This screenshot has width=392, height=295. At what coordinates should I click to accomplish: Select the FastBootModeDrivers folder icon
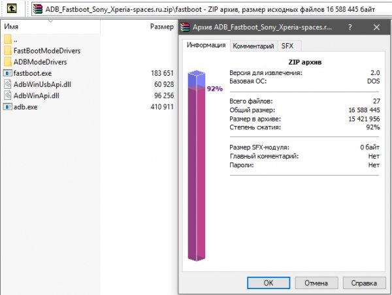click(x=8, y=50)
